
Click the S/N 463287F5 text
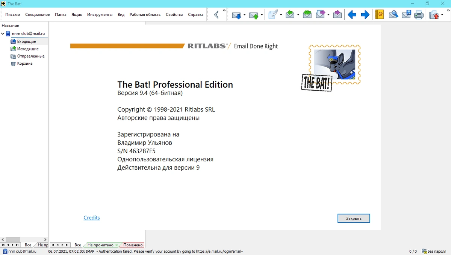(x=136, y=151)
